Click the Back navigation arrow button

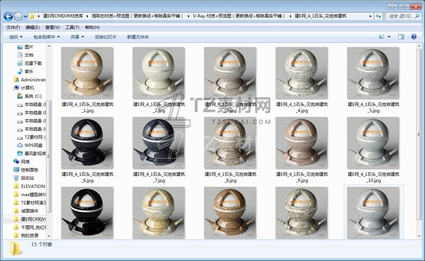[8, 16]
